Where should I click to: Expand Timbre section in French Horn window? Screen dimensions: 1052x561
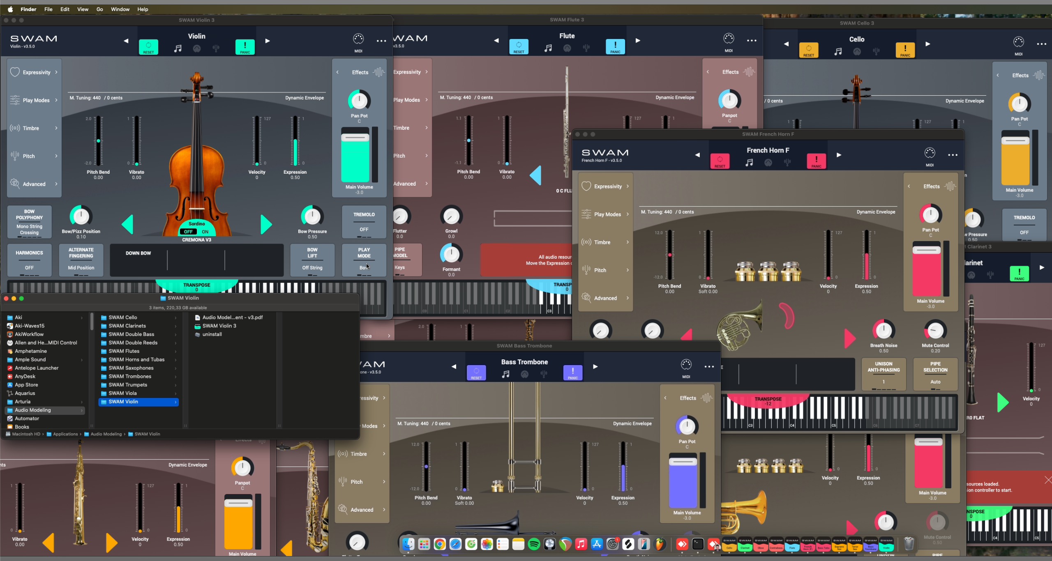point(605,242)
